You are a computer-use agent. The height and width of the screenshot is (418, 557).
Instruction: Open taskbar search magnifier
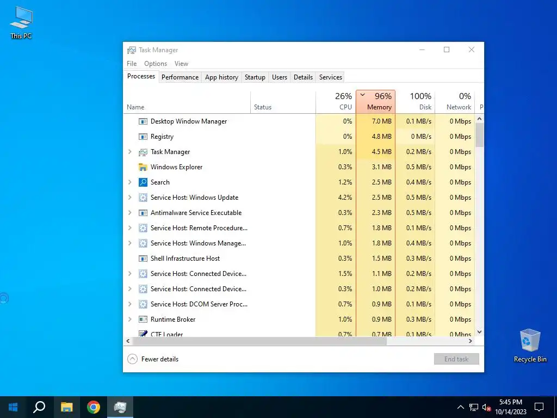[x=39, y=407]
